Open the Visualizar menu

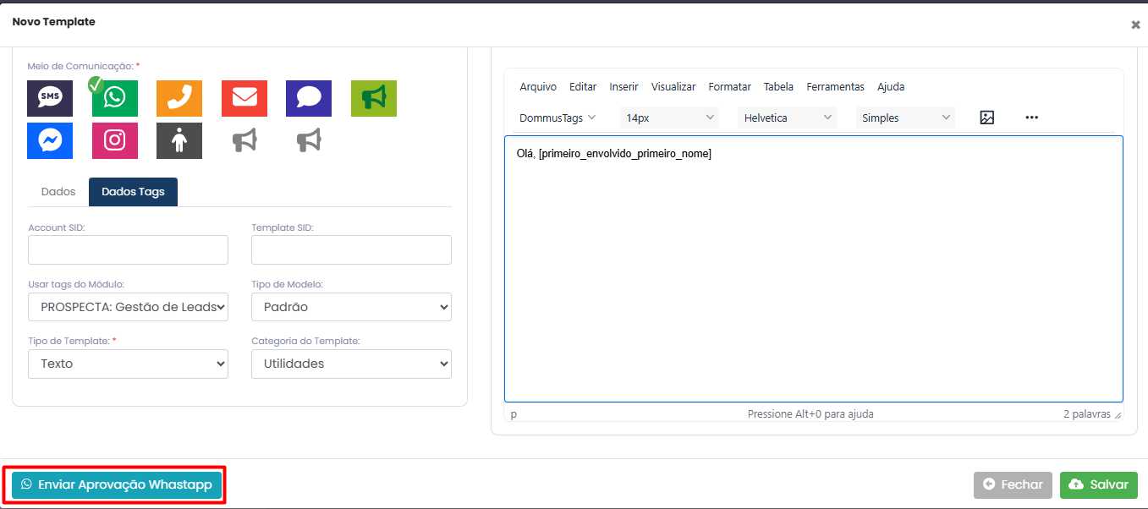(x=673, y=86)
